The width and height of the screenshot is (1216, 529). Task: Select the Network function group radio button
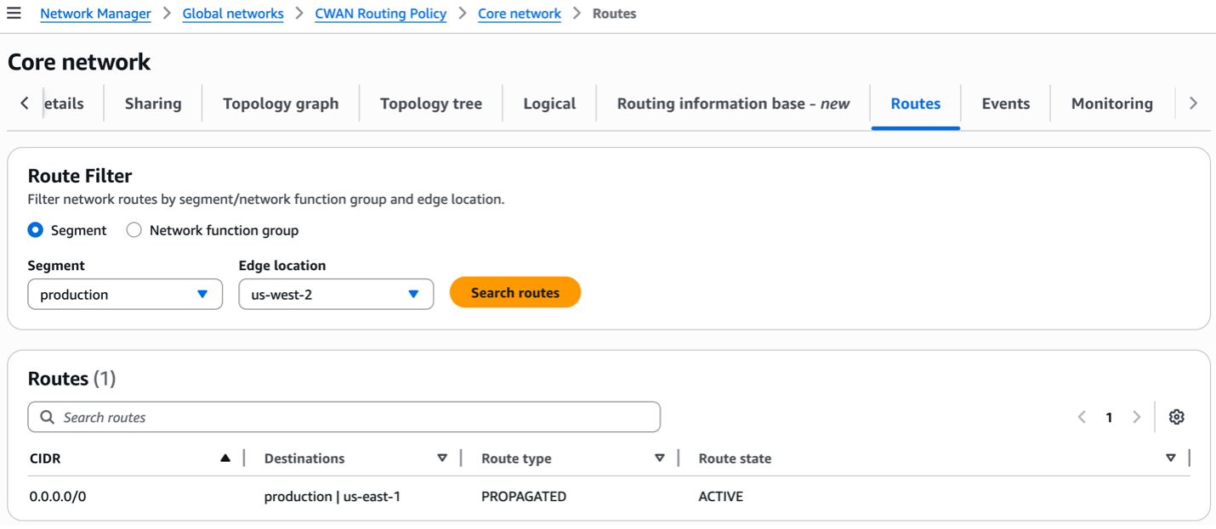(x=134, y=229)
